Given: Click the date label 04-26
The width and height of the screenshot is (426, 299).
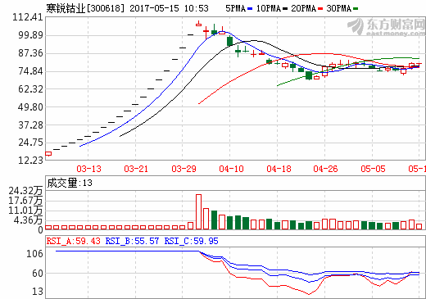Looking at the screenshot, I should coord(325,169).
